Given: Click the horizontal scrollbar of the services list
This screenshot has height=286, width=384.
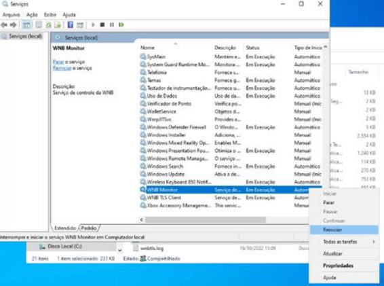Looking at the screenshot, I should point(205,219).
